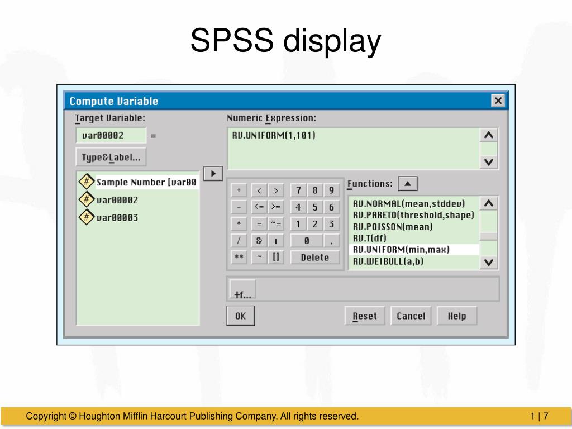Select var00003 in the variable list
572x429 pixels.
[x=117, y=217]
